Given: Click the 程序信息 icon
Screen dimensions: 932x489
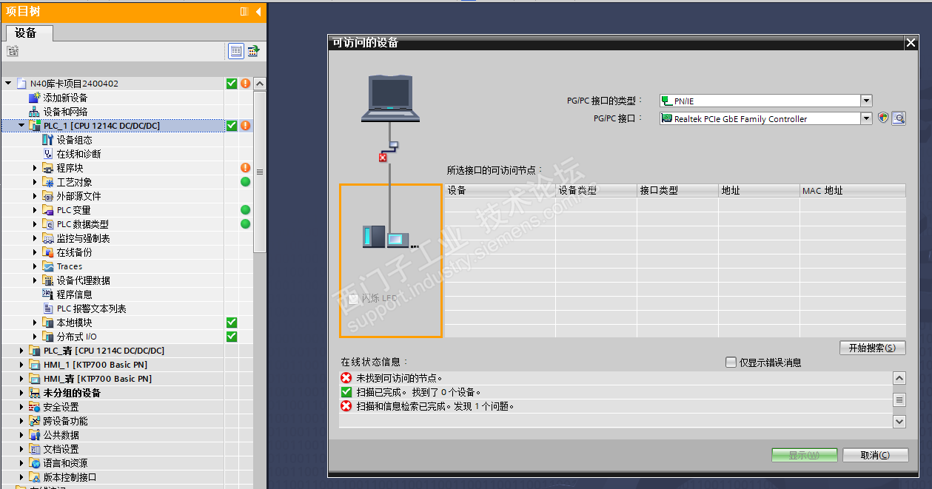Looking at the screenshot, I should (x=48, y=294).
